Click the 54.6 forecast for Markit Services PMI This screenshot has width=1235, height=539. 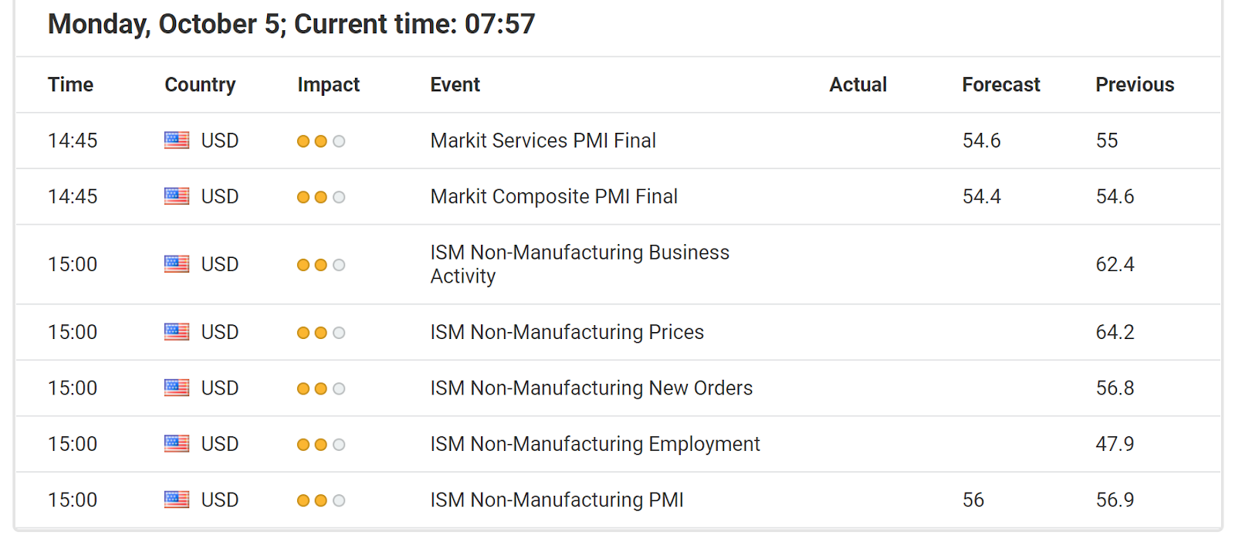click(x=981, y=141)
